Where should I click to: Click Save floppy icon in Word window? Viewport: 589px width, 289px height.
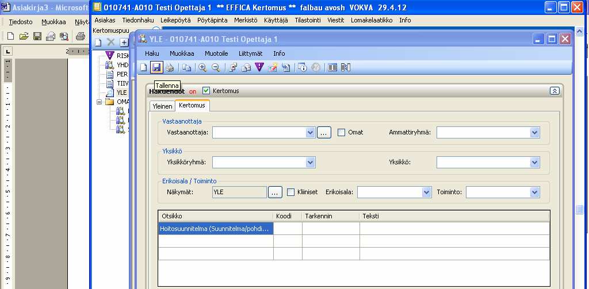pos(37,36)
